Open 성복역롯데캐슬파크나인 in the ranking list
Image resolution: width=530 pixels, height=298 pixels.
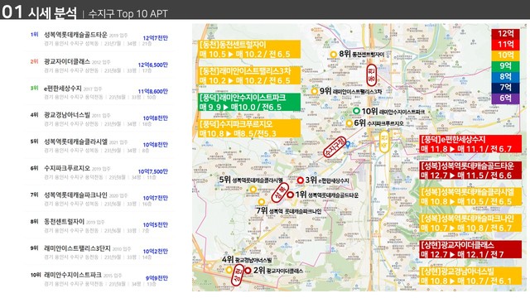(x=75, y=195)
